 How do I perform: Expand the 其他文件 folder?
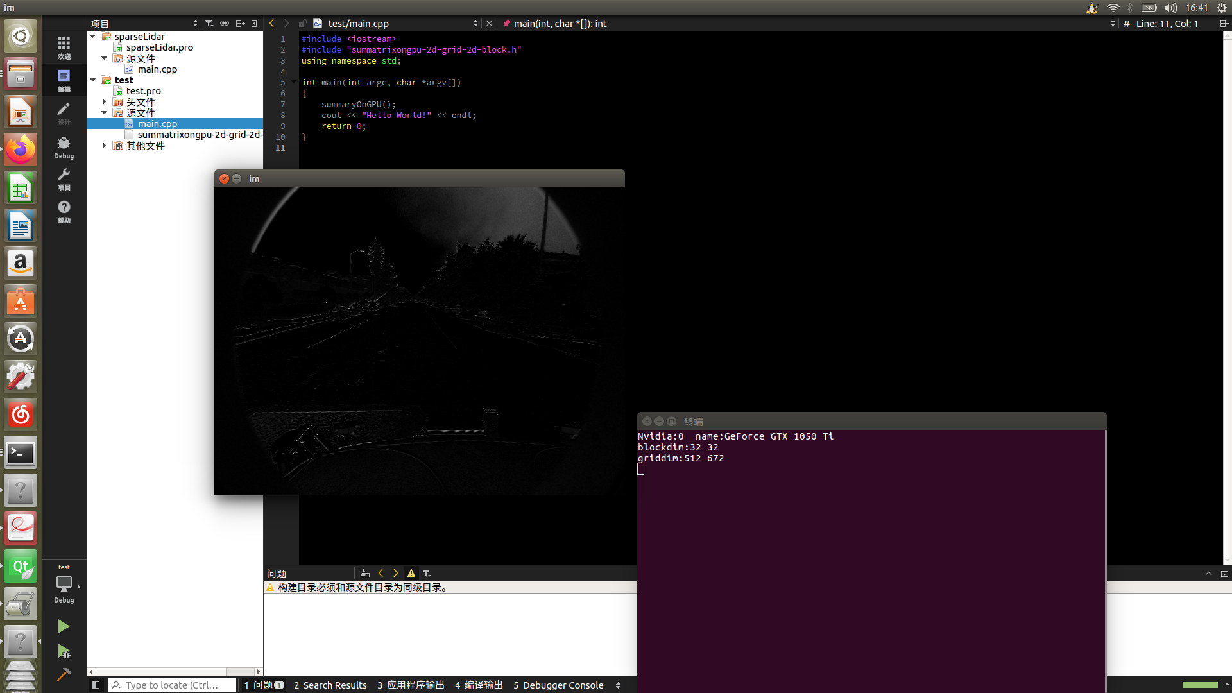coord(104,146)
